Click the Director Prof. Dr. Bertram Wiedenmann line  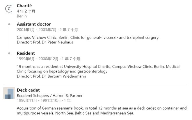pyautogui.click(x=51, y=76)
